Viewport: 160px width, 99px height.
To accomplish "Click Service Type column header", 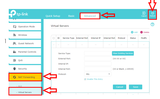I will (68, 38).
